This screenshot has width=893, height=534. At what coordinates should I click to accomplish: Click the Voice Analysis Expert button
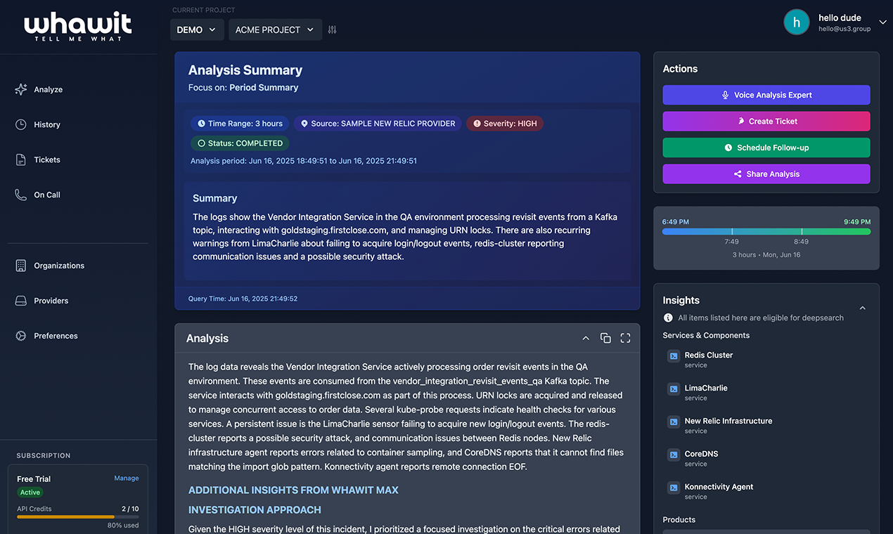click(x=766, y=95)
